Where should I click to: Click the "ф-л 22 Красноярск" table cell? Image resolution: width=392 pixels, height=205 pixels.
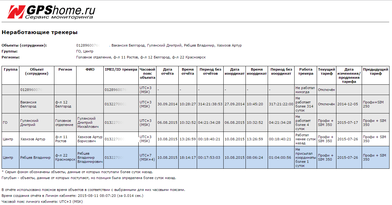[65, 157]
